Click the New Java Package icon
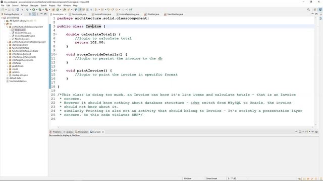The height and width of the screenshot is (181, 323). click(53, 10)
